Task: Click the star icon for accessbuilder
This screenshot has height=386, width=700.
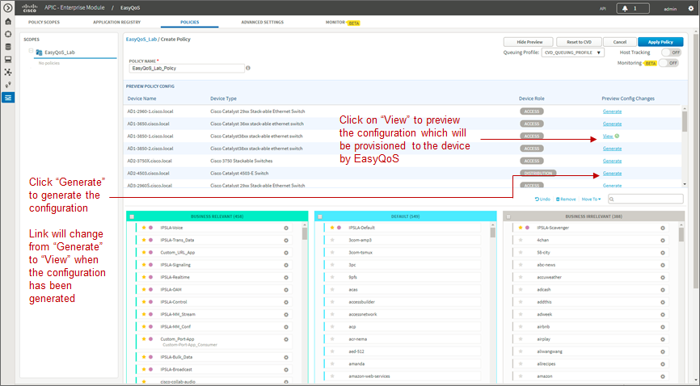Action: point(332,302)
